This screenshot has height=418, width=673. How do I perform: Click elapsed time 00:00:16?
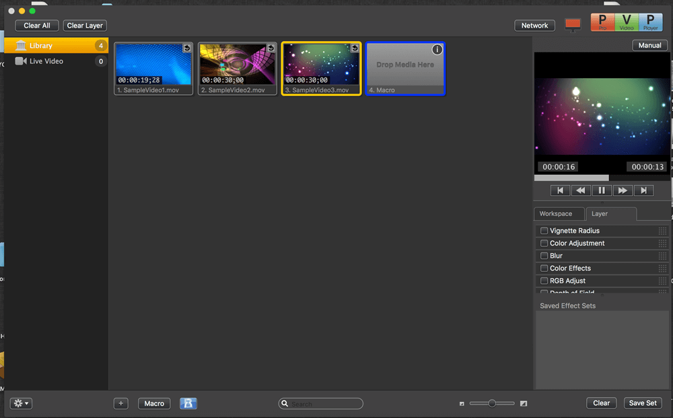pyautogui.click(x=559, y=166)
